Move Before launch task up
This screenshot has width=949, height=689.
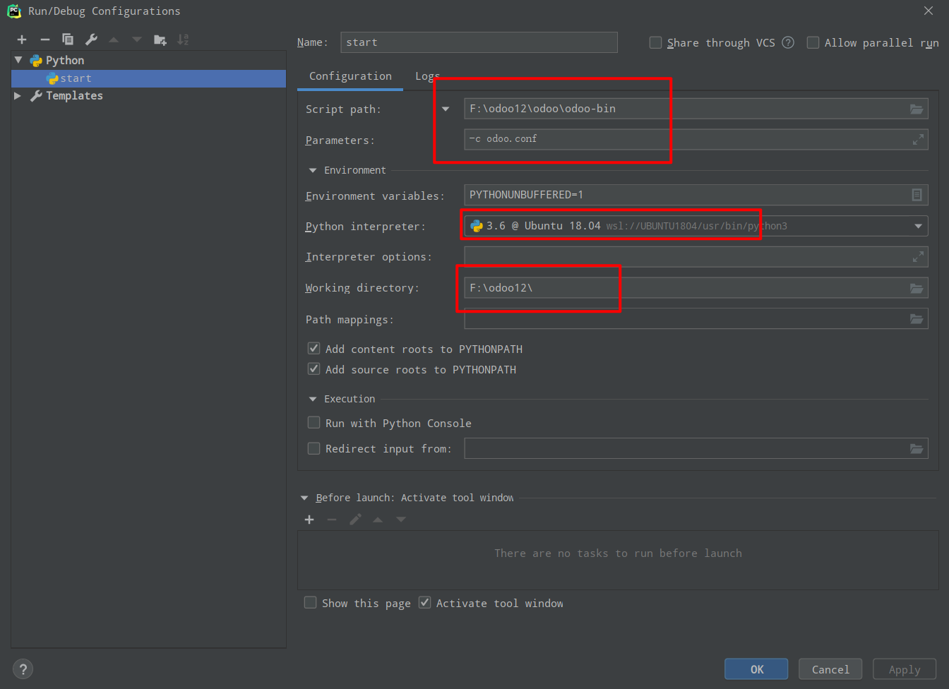[x=378, y=520]
